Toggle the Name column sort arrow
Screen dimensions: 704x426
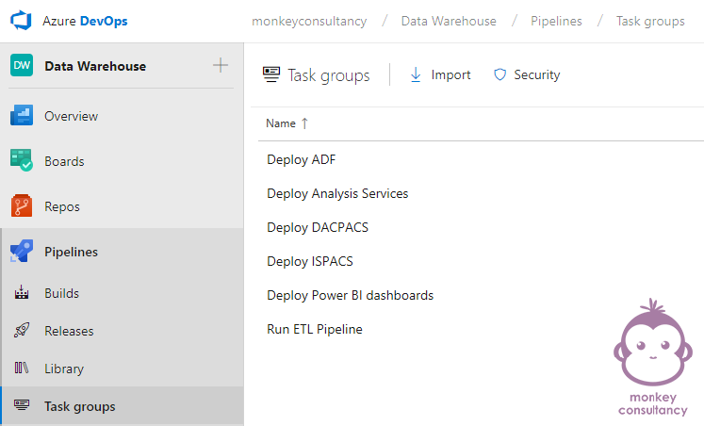304,123
